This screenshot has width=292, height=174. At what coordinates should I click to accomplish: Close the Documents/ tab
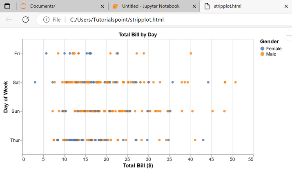pyautogui.click(x=102, y=7)
